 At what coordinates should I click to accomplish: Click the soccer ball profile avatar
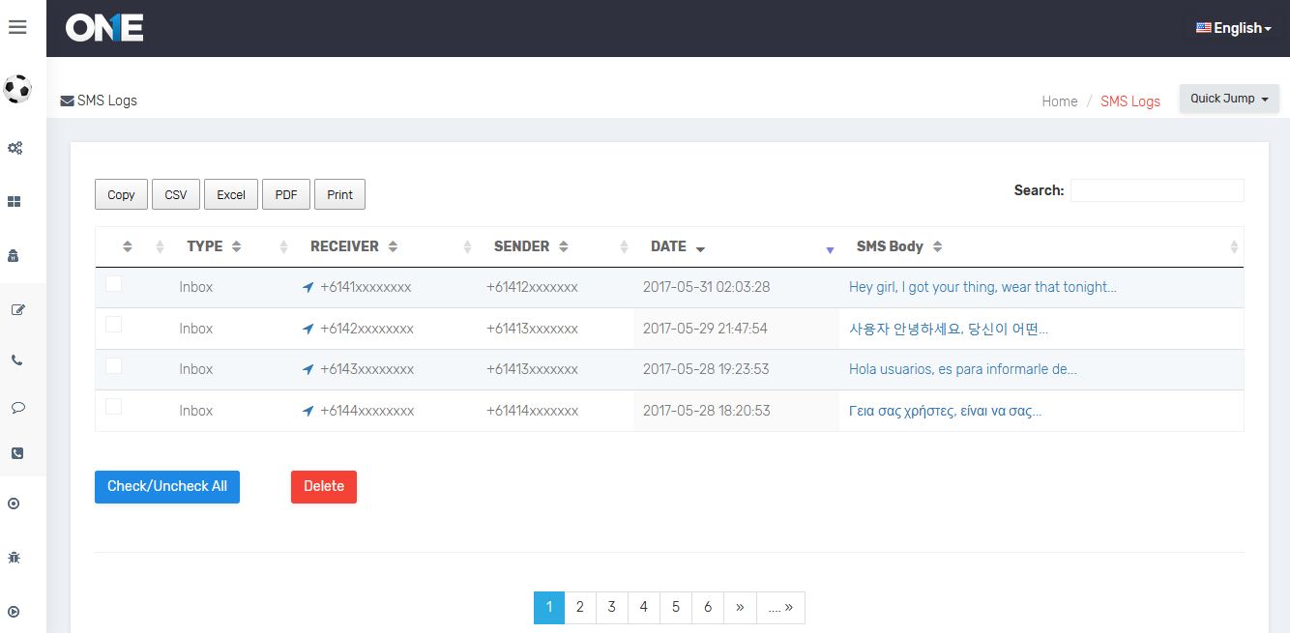(x=17, y=89)
